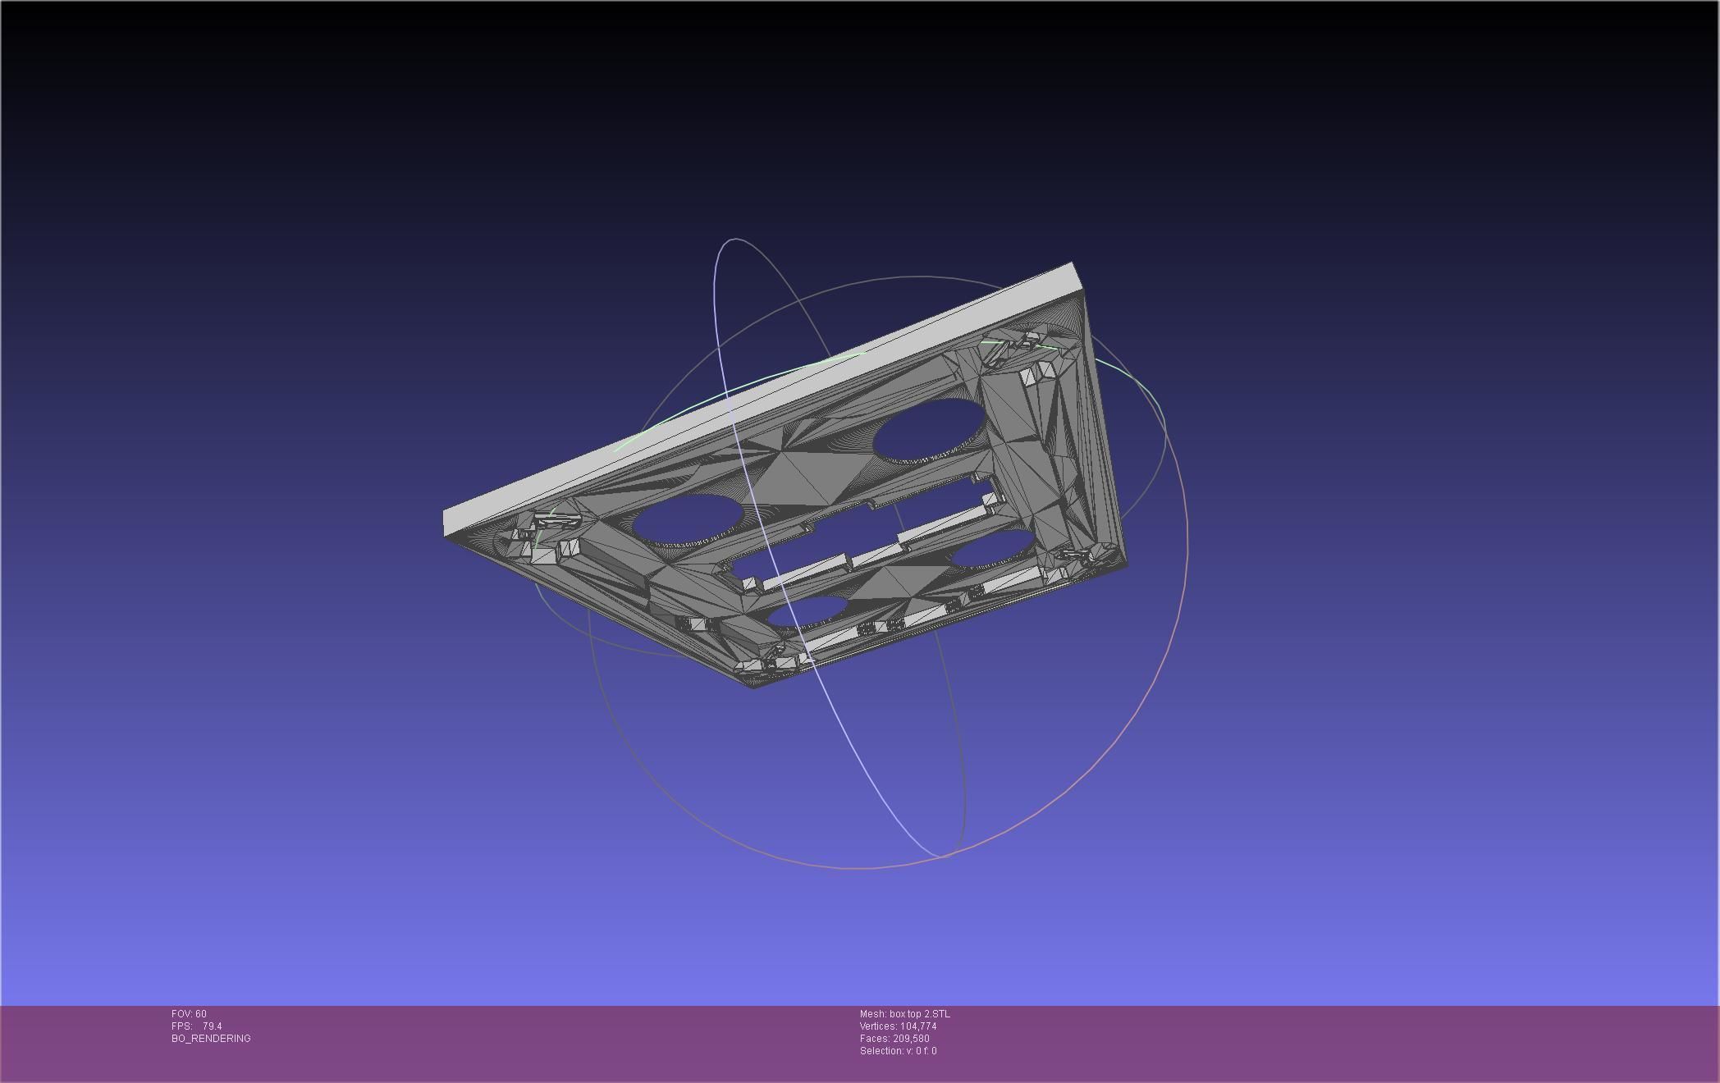This screenshot has height=1083, width=1720.
Task: Click the 'Mesh: box top 2.STL' label
Action: point(904,1014)
